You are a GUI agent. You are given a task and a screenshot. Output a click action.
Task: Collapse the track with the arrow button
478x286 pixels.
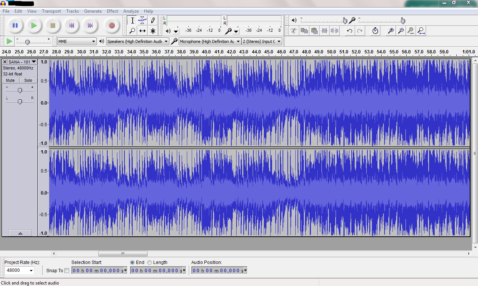point(20,233)
